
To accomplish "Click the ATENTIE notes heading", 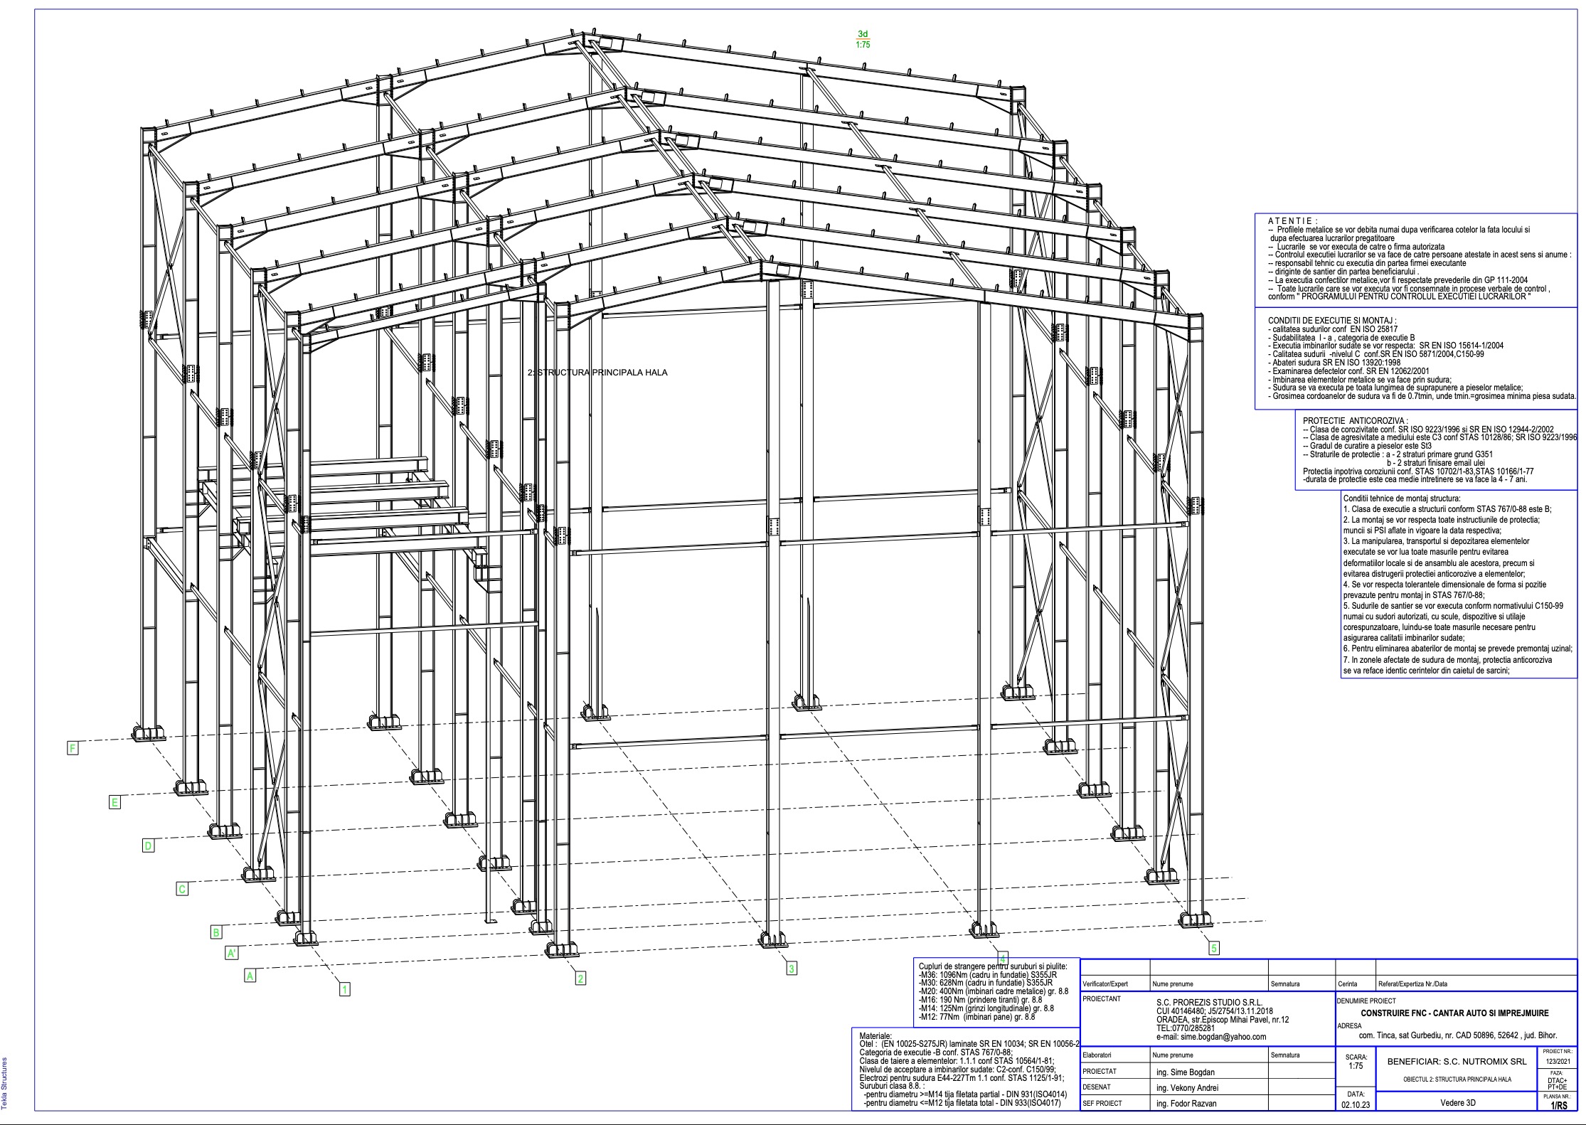I will pos(1292,221).
